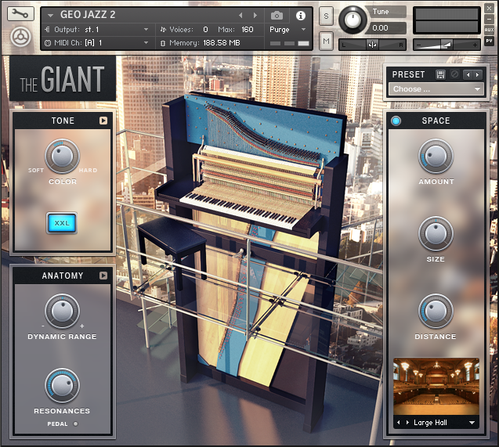Open the instrument info icon
Image resolution: width=499 pixels, height=447 pixels.
coord(301,15)
